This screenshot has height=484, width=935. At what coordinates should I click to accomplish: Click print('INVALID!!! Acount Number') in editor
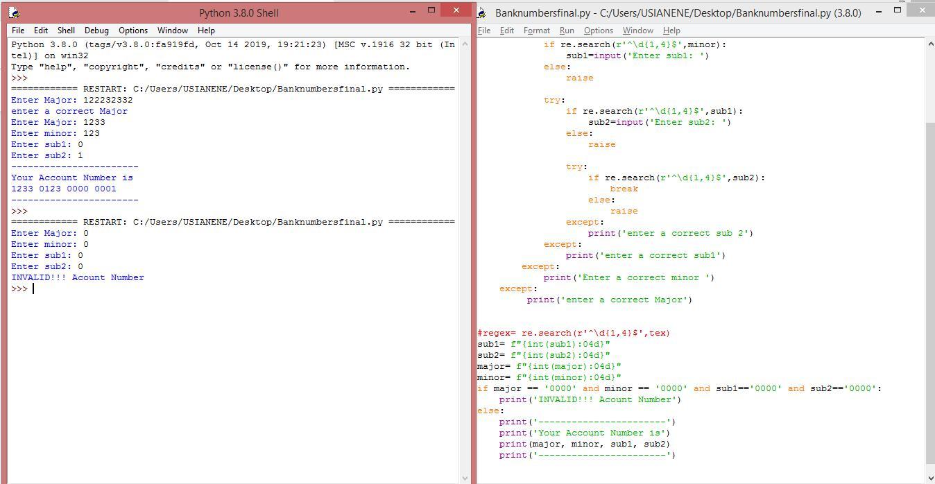click(x=590, y=399)
